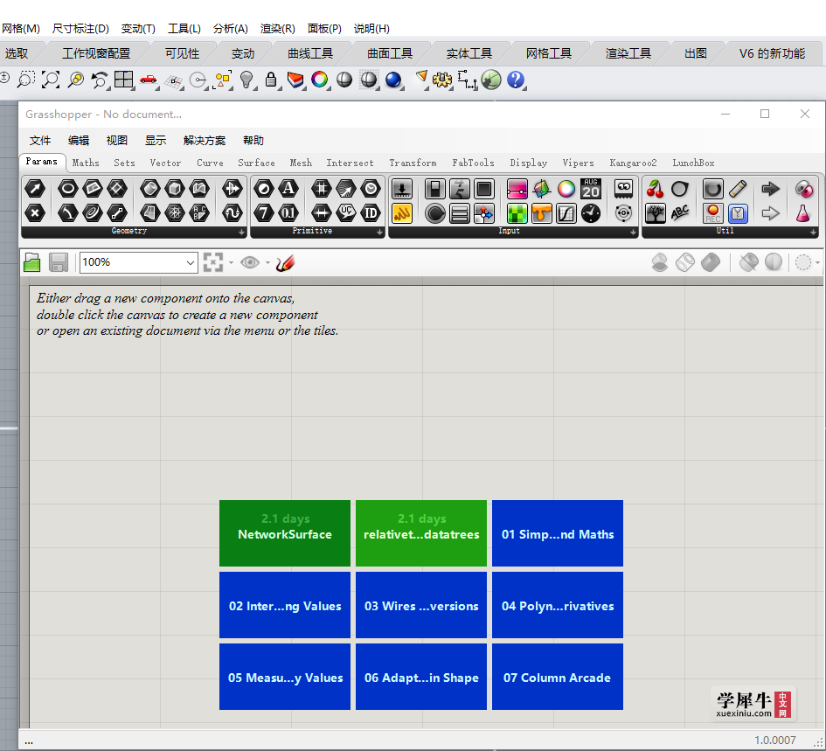
Task: Toggle the Grasshopper preview eye icon
Action: pos(250,262)
